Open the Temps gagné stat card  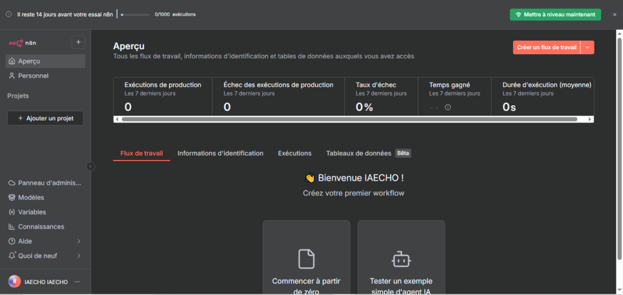454,97
